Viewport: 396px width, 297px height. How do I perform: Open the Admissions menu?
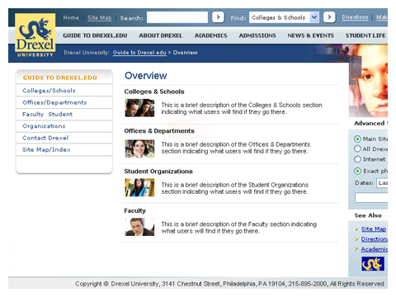tap(257, 35)
